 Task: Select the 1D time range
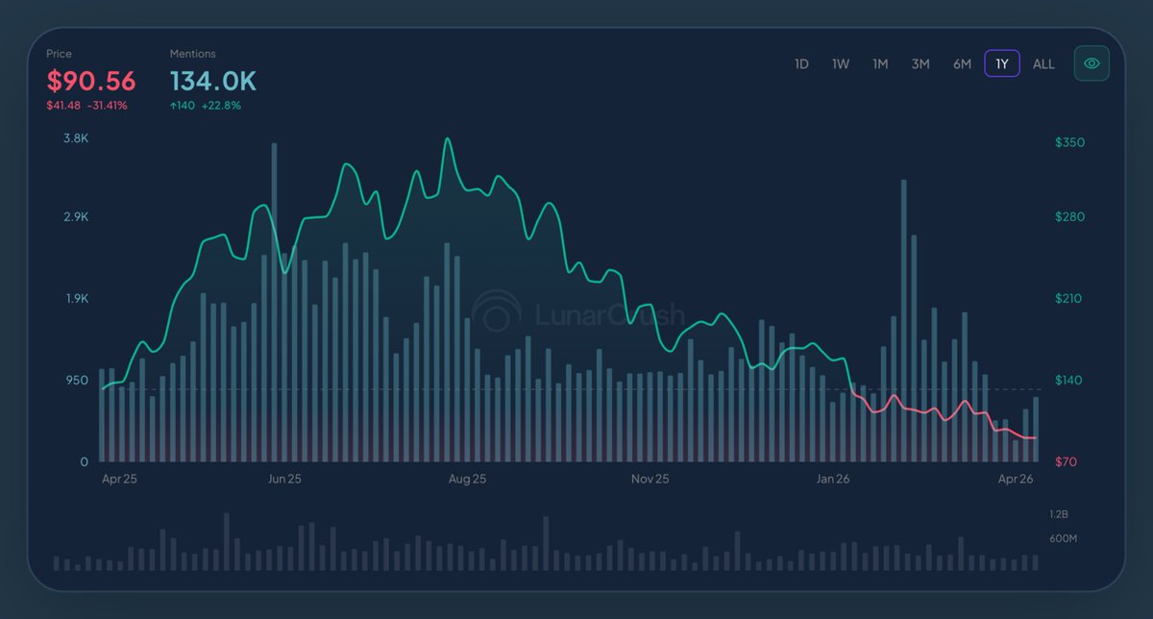(x=801, y=64)
